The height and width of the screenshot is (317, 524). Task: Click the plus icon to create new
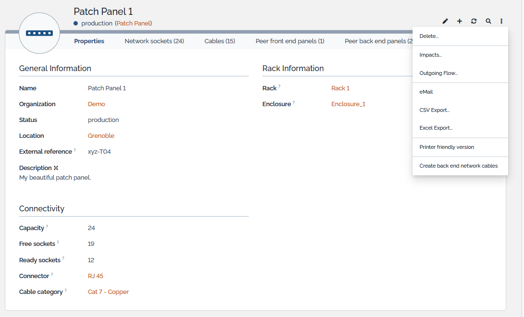click(x=460, y=21)
